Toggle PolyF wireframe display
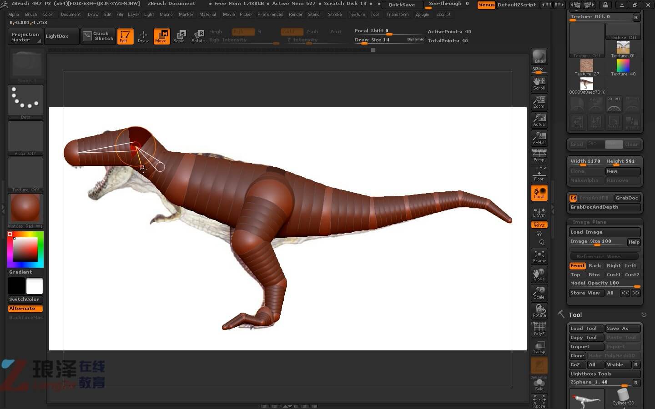The width and height of the screenshot is (655, 409). (539, 329)
